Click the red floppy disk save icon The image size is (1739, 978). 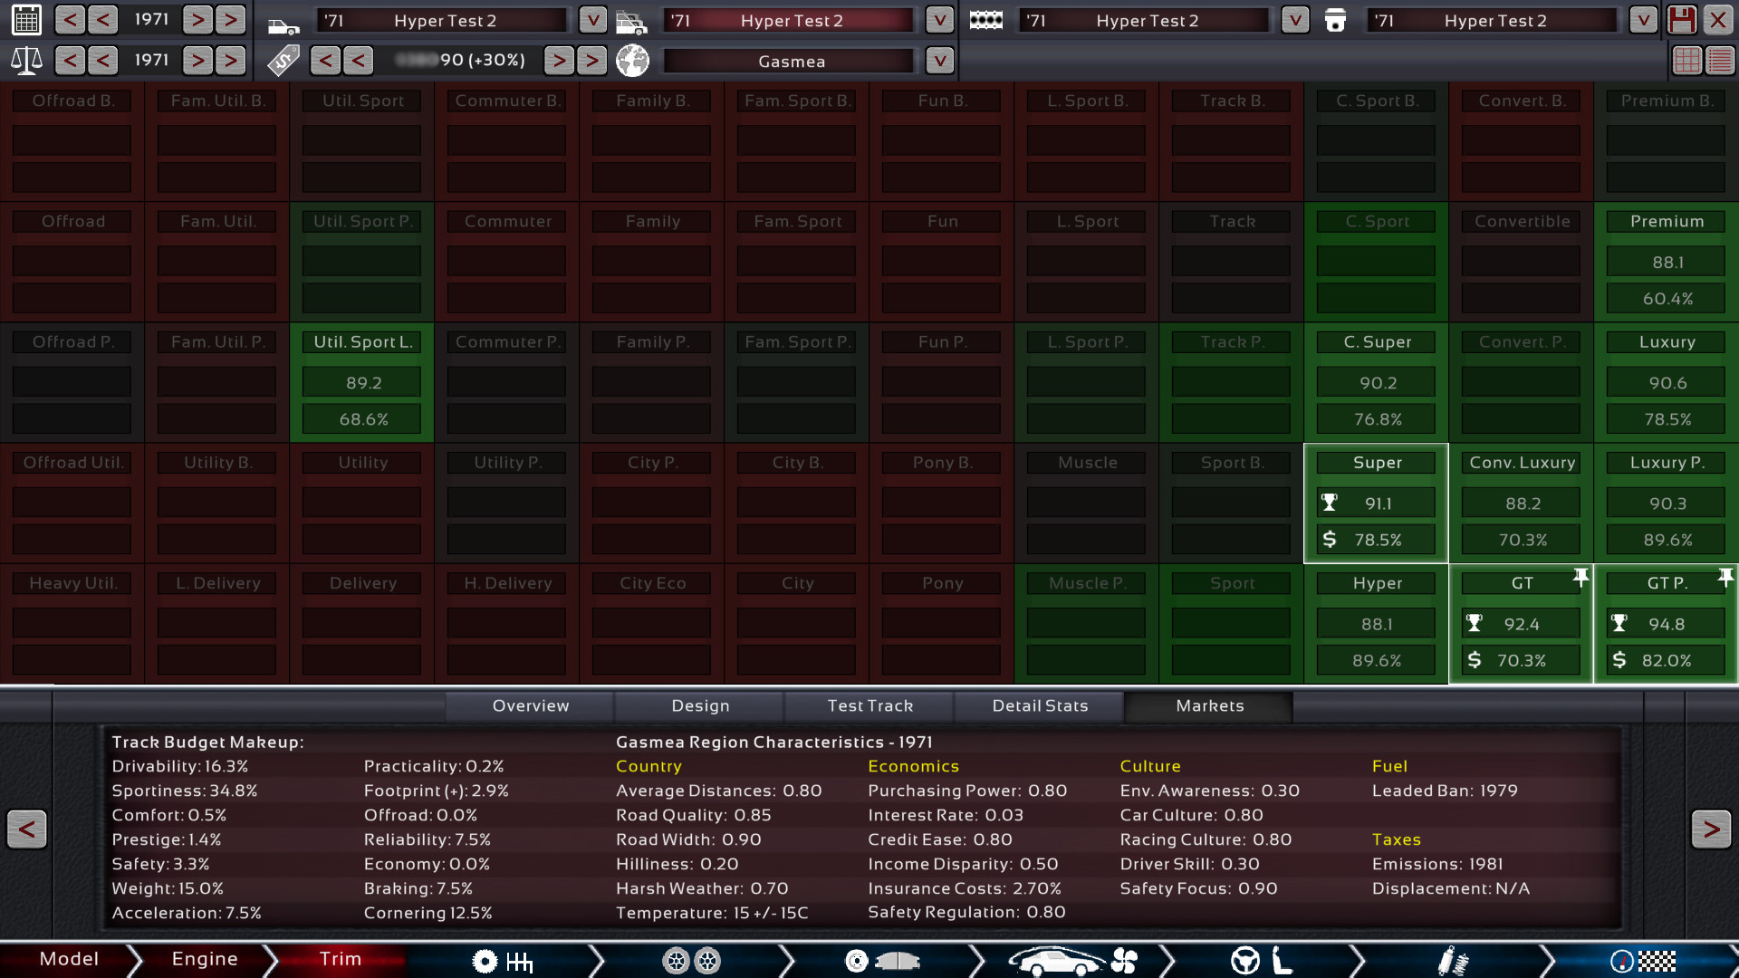(x=1681, y=20)
